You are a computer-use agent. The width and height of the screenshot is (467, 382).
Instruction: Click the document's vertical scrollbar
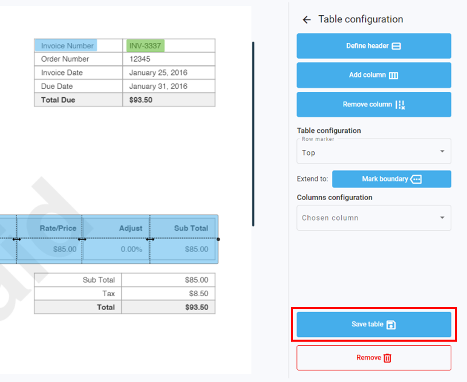[x=253, y=133]
